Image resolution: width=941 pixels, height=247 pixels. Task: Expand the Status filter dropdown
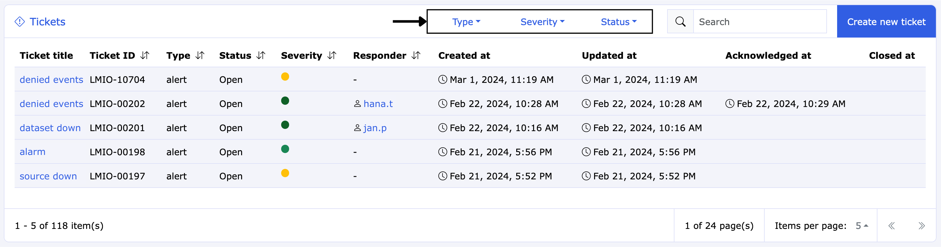[x=619, y=22]
